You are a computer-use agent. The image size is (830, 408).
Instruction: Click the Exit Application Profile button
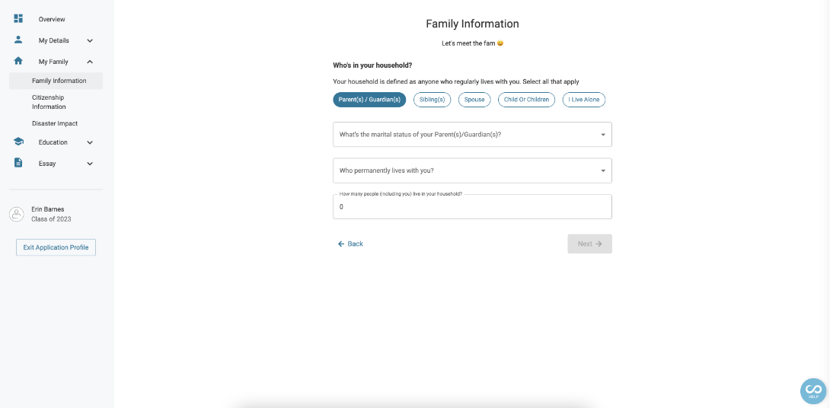tap(56, 247)
